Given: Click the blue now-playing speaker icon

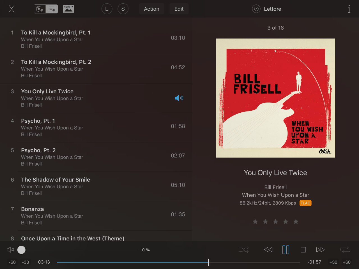Looking at the screenshot, I should pos(179,98).
